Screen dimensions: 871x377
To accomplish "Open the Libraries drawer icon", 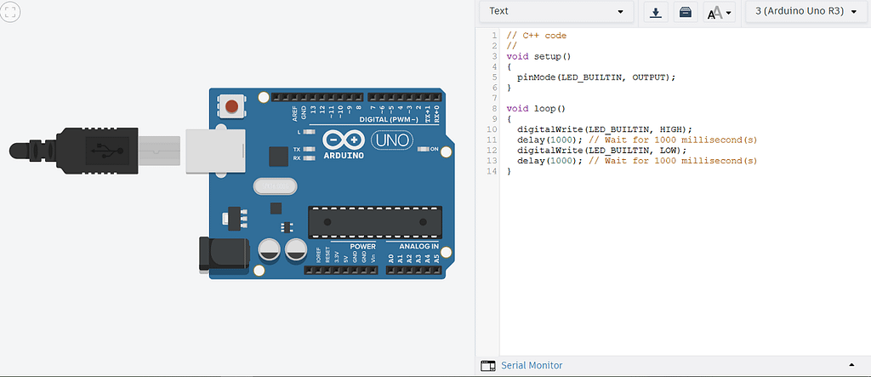I will click(x=686, y=12).
